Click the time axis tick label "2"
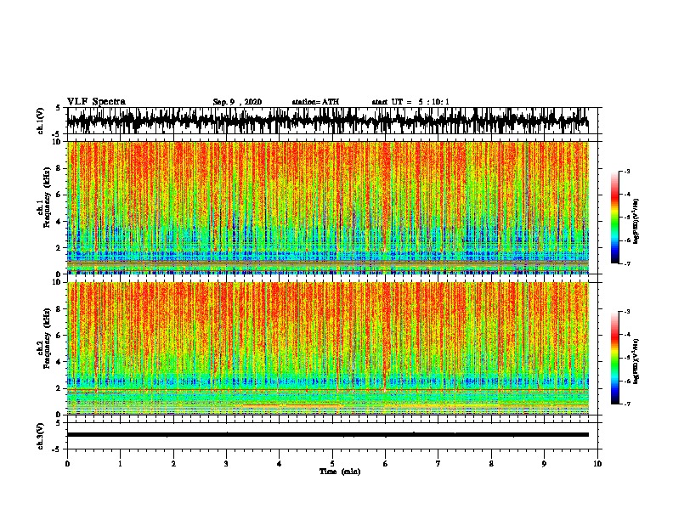The width and height of the screenshot is (673, 520). point(173,464)
